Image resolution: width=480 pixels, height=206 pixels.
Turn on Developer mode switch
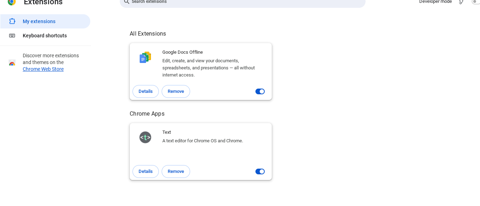point(476,2)
